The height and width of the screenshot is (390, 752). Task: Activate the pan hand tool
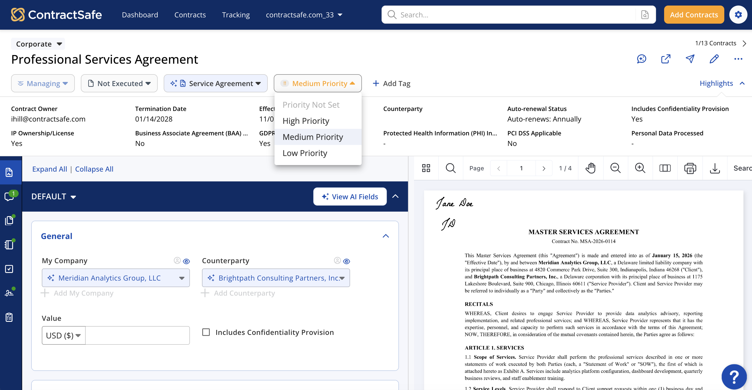click(x=591, y=168)
